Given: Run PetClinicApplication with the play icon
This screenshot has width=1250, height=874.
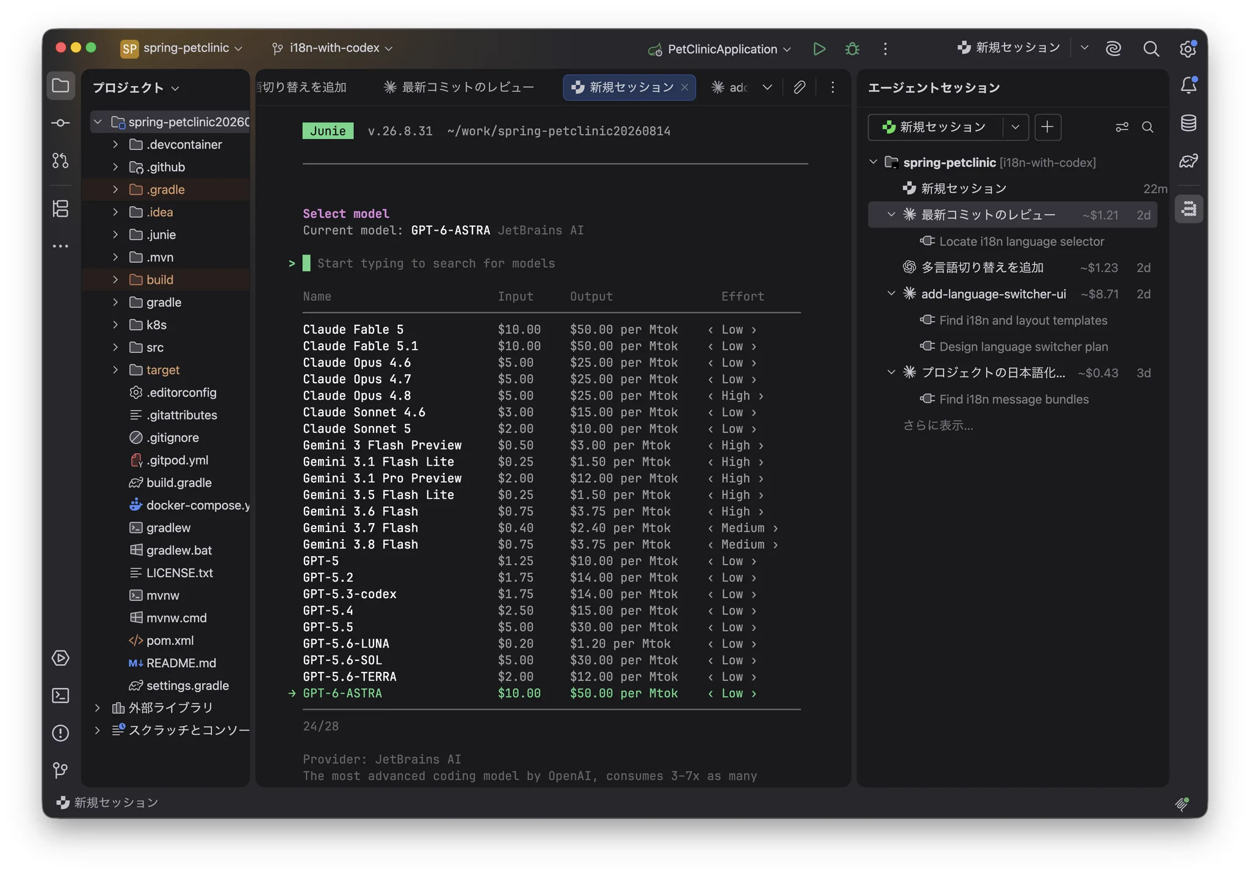Looking at the screenshot, I should (x=819, y=49).
